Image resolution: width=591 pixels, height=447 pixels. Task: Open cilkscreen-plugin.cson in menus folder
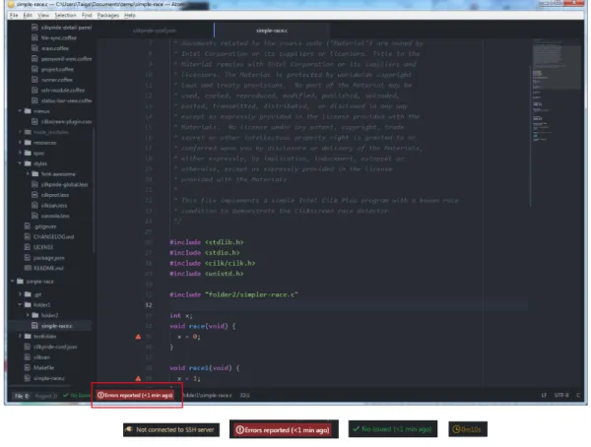click(66, 122)
